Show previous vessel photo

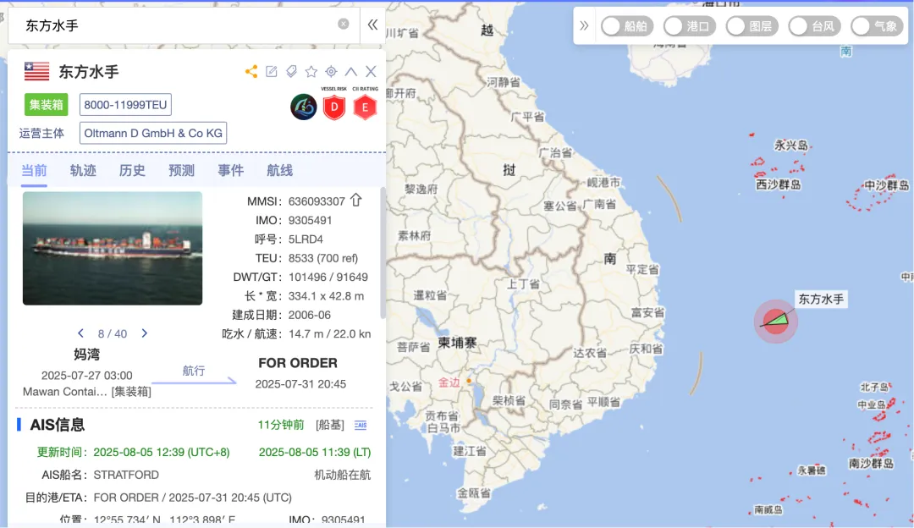click(x=80, y=333)
